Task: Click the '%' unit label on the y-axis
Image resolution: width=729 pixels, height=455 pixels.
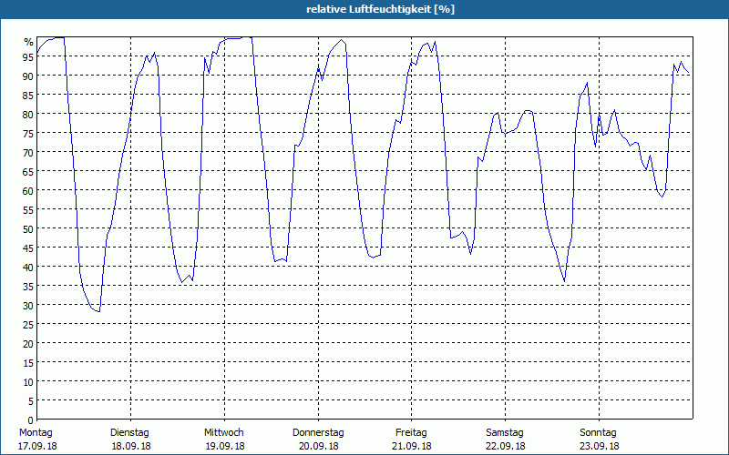Action: tap(29, 42)
